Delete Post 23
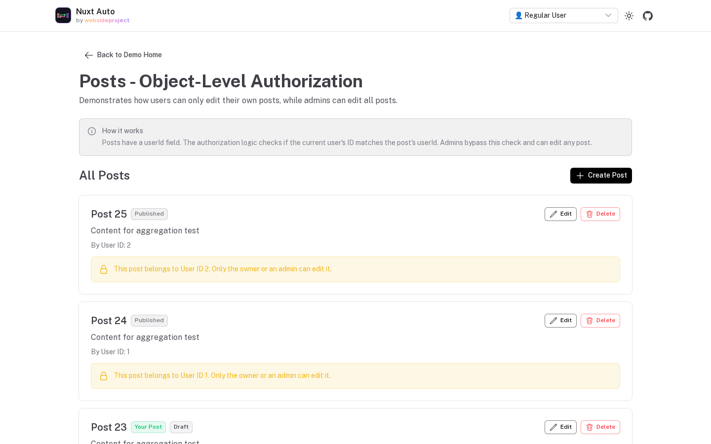711x444 pixels. [600, 427]
